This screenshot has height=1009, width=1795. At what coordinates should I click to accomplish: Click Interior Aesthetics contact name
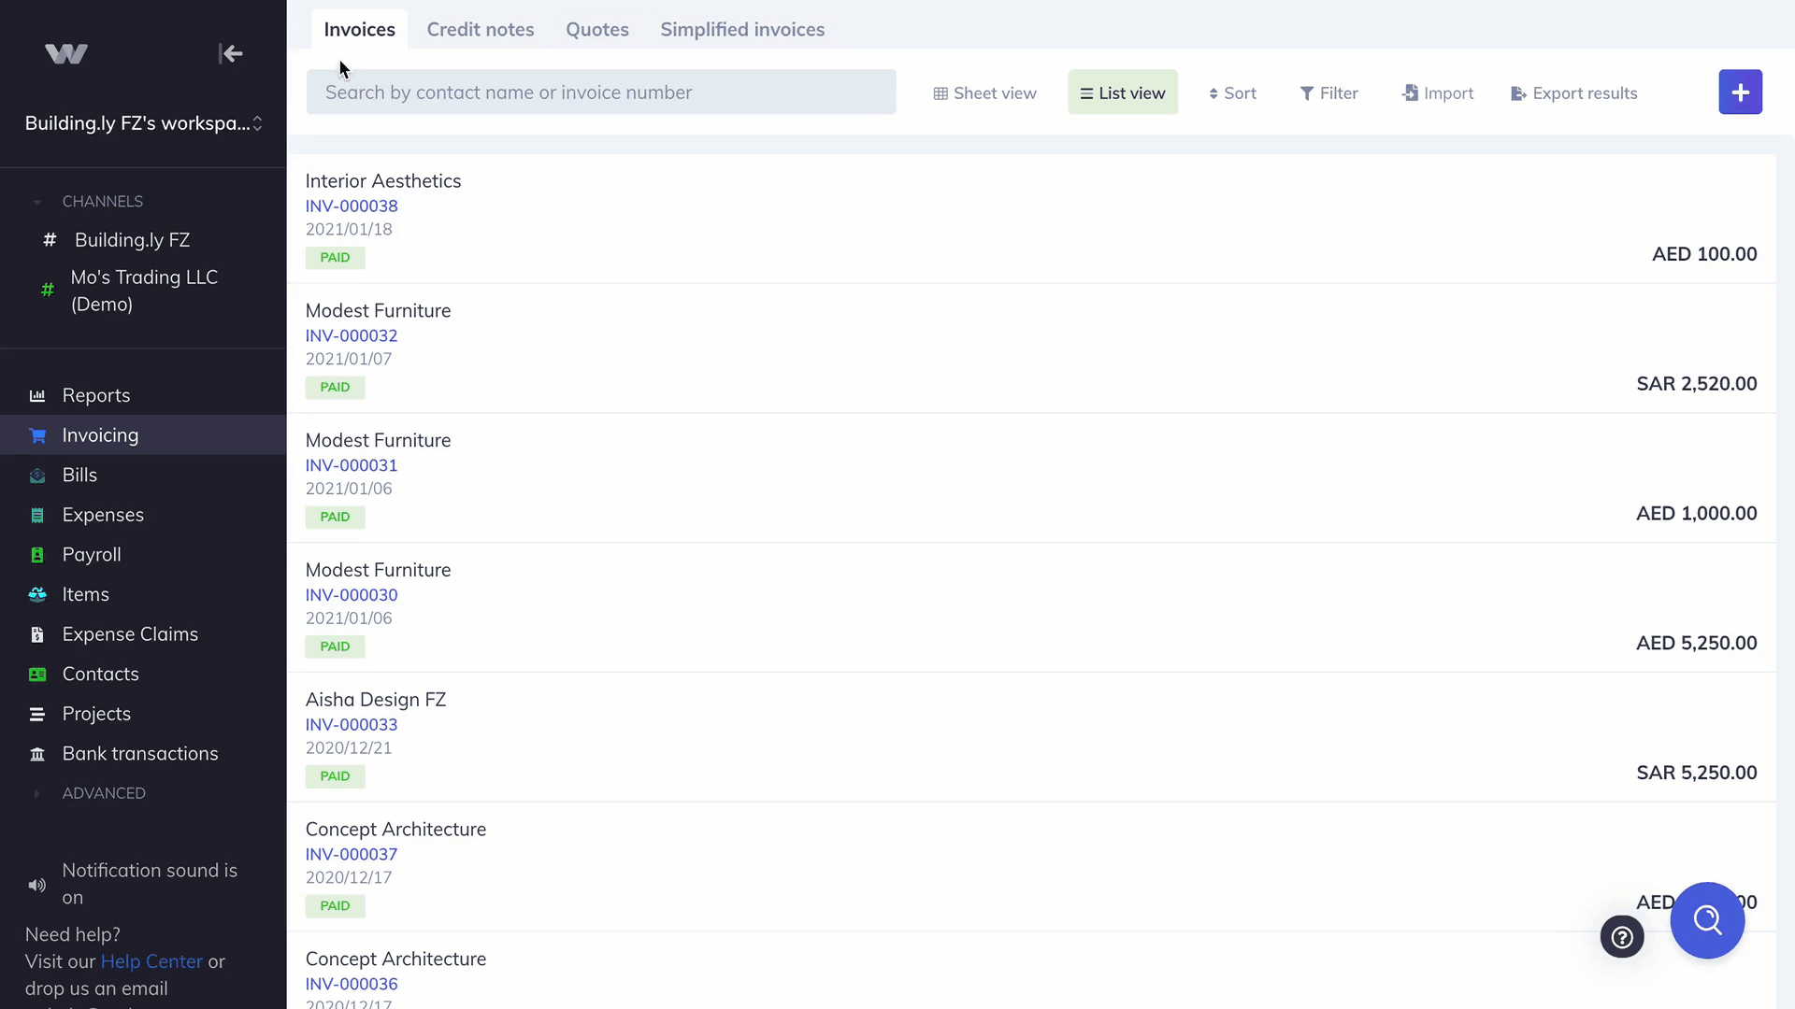(383, 180)
